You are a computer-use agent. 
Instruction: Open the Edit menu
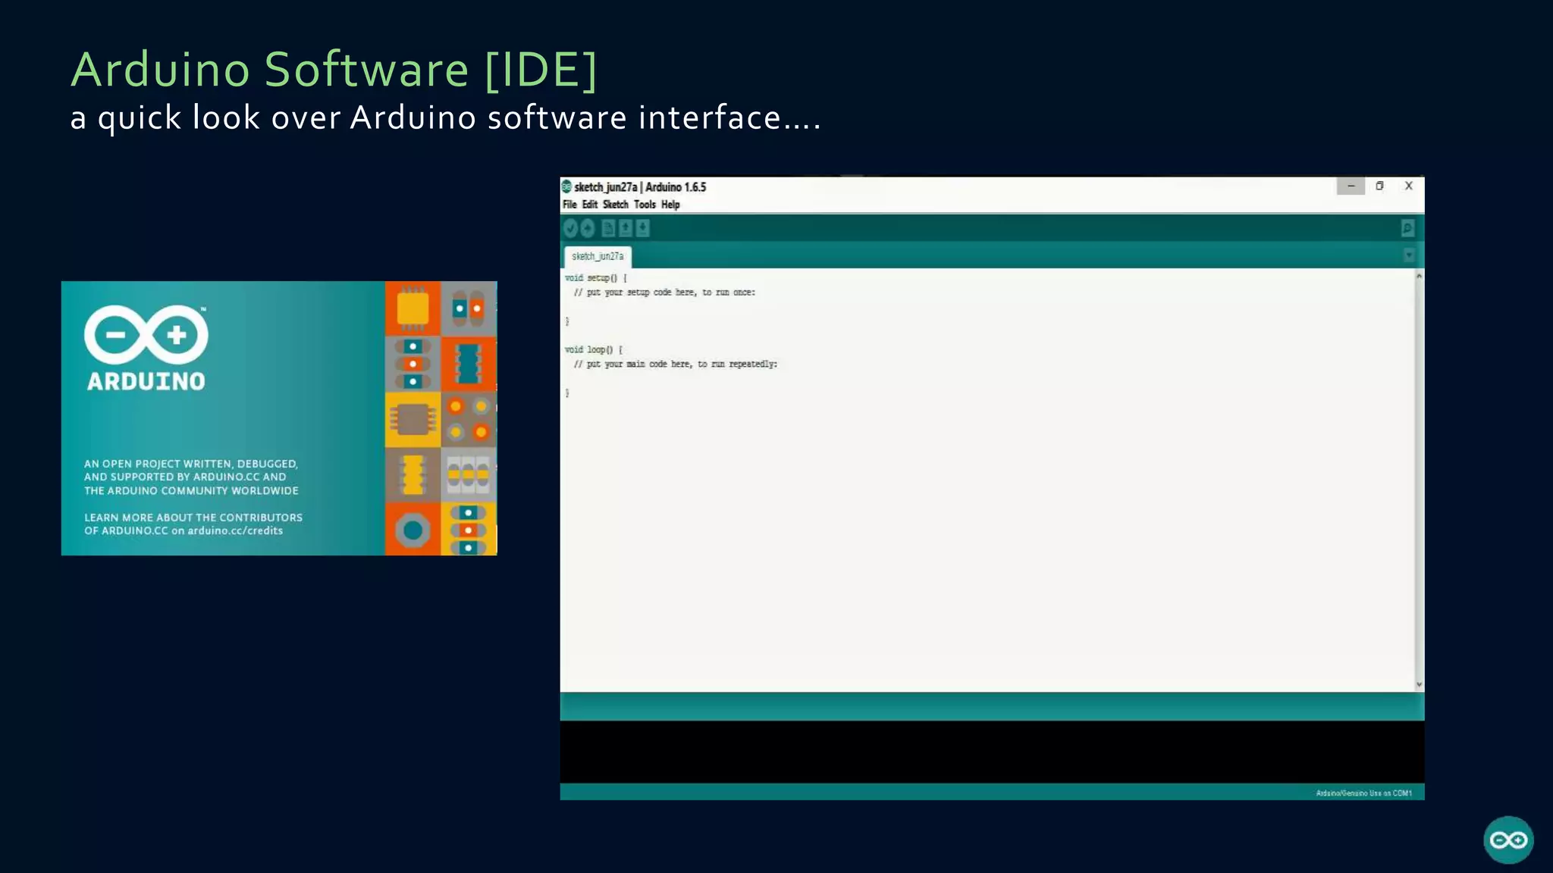pyautogui.click(x=590, y=205)
